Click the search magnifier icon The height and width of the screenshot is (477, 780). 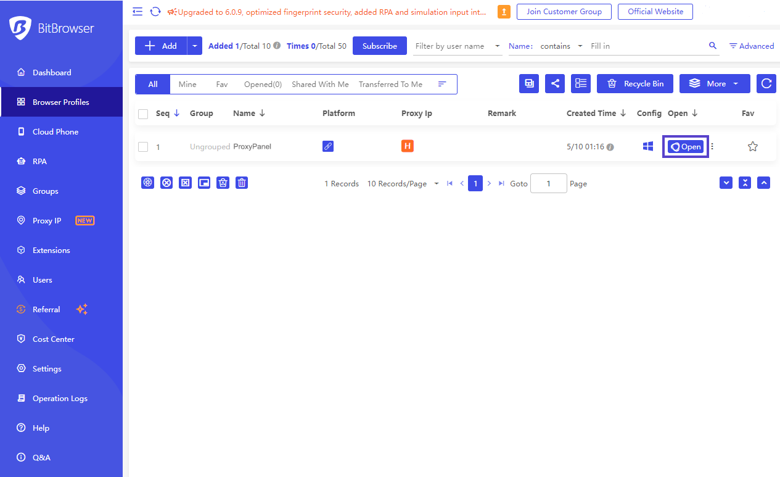713,46
